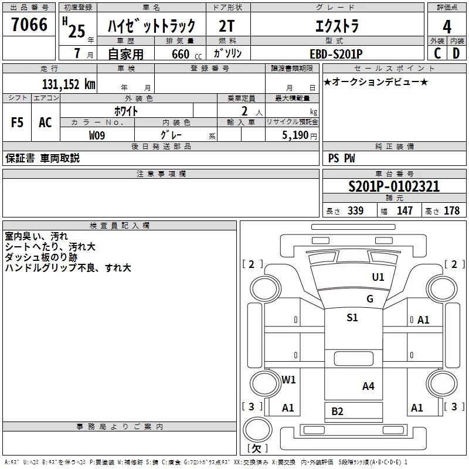Click the grade エクストラ
Viewport: 469px width, 469px height.
pyautogui.click(x=337, y=26)
